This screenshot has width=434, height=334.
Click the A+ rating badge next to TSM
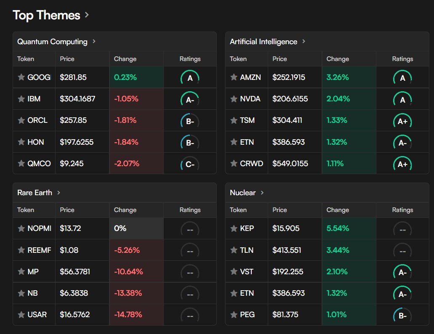pos(402,121)
